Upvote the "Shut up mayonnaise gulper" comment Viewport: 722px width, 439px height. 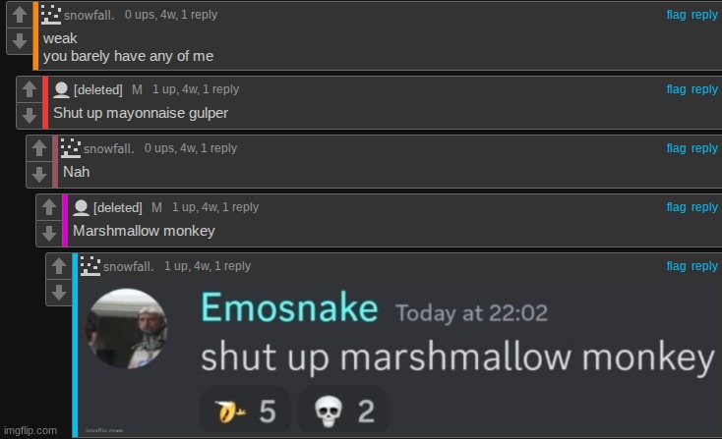point(30,89)
